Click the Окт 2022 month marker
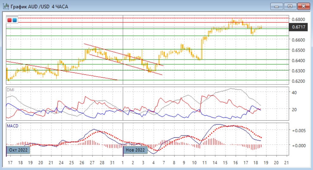313x170 pixels. [19, 150]
